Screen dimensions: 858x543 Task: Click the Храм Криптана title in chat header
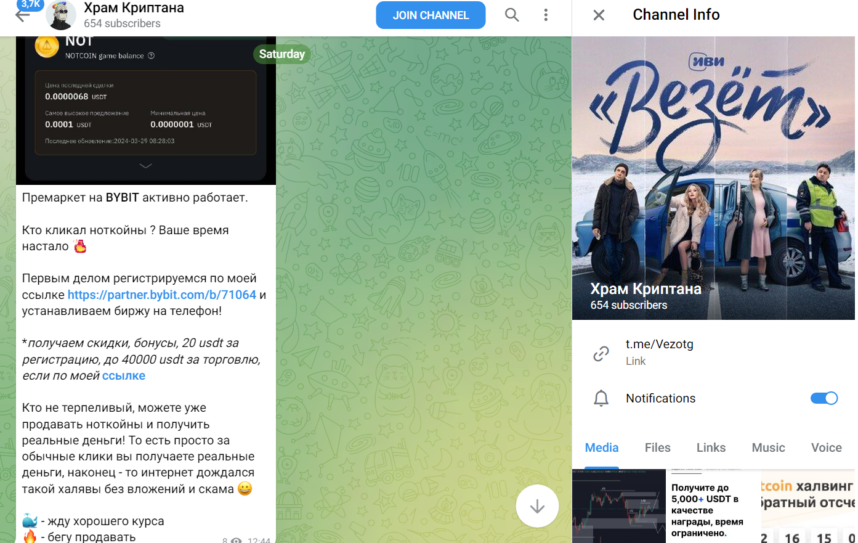134,8
